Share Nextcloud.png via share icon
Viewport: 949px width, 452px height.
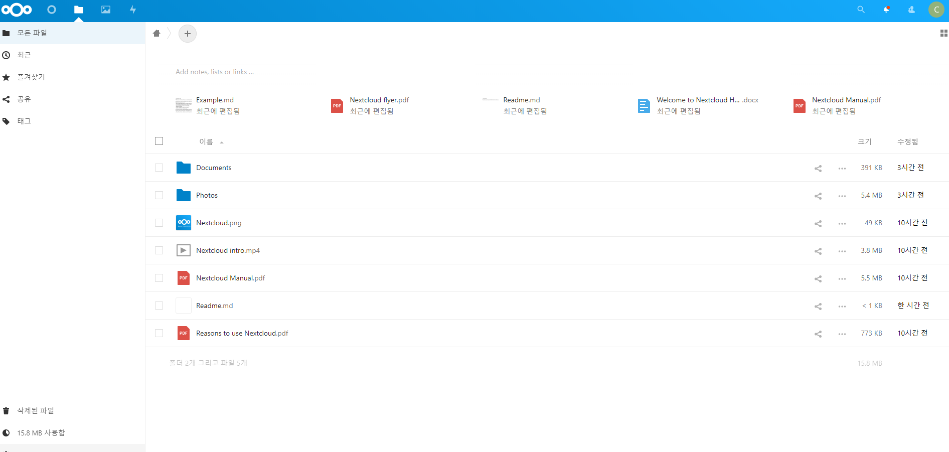pos(818,223)
